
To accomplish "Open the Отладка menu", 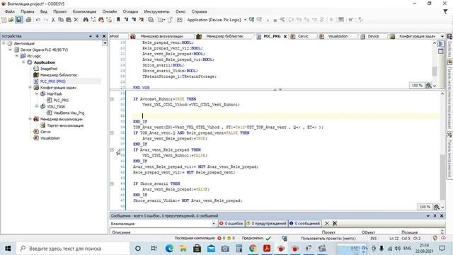I will [x=130, y=11].
